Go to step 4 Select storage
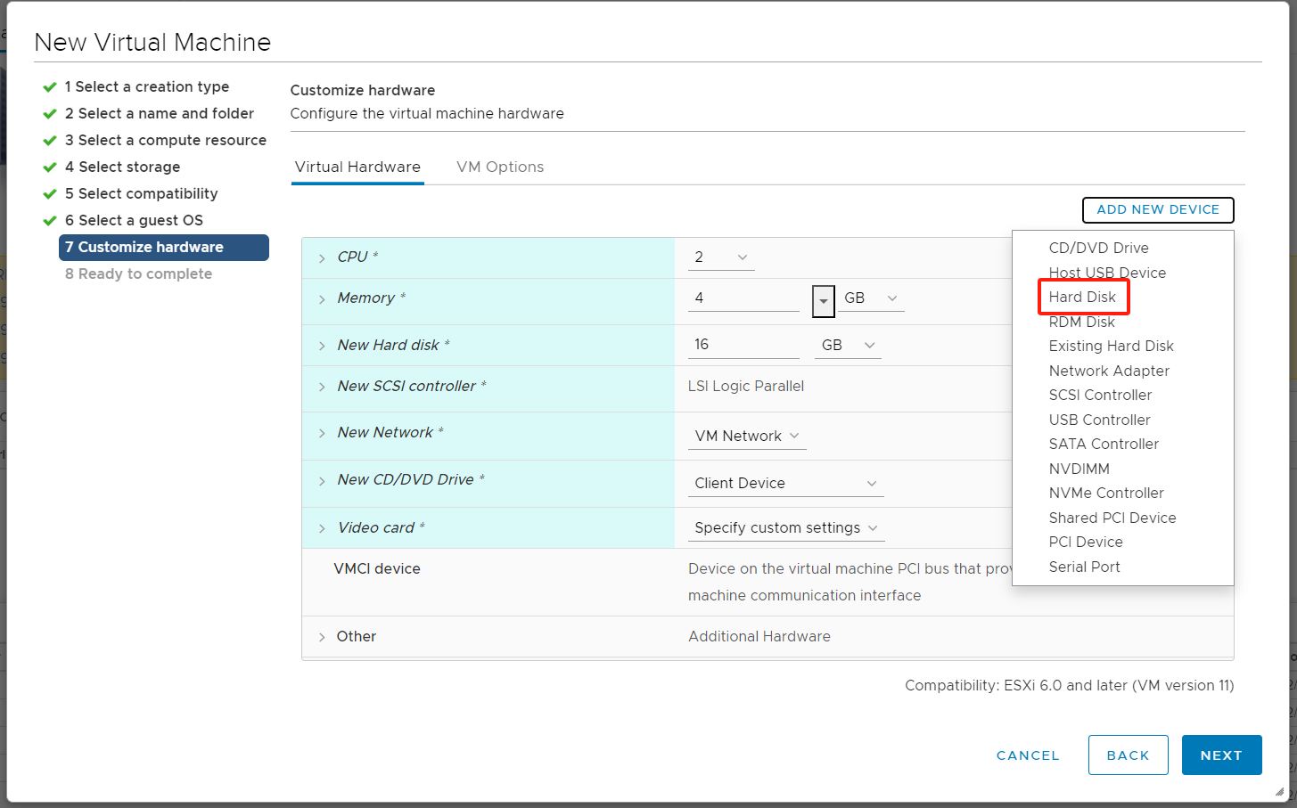Viewport: 1297px width, 808px height. pyautogui.click(x=128, y=167)
